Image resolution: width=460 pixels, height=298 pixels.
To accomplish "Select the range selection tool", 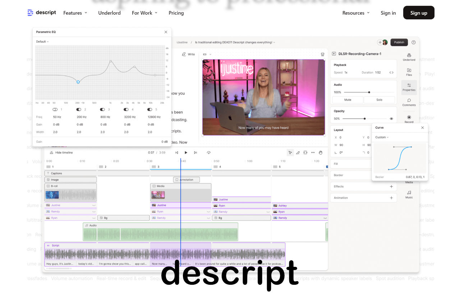I will pos(305,153).
